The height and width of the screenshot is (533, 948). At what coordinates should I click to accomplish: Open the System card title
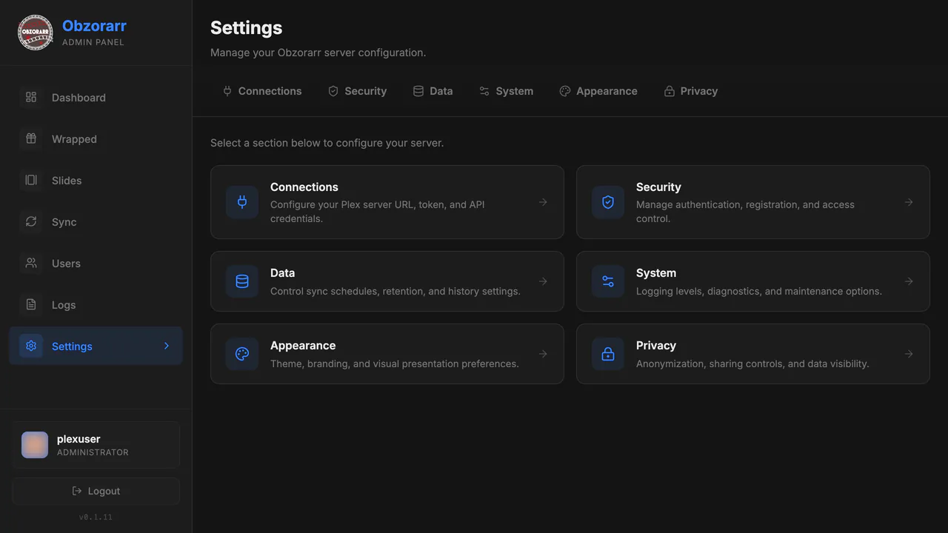coord(656,272)
